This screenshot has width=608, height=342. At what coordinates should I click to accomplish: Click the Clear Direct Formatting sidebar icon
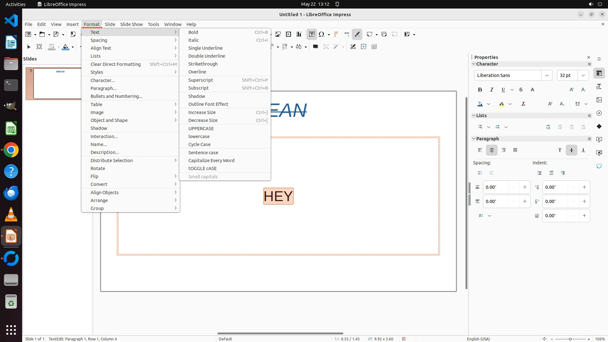[523, 104]
